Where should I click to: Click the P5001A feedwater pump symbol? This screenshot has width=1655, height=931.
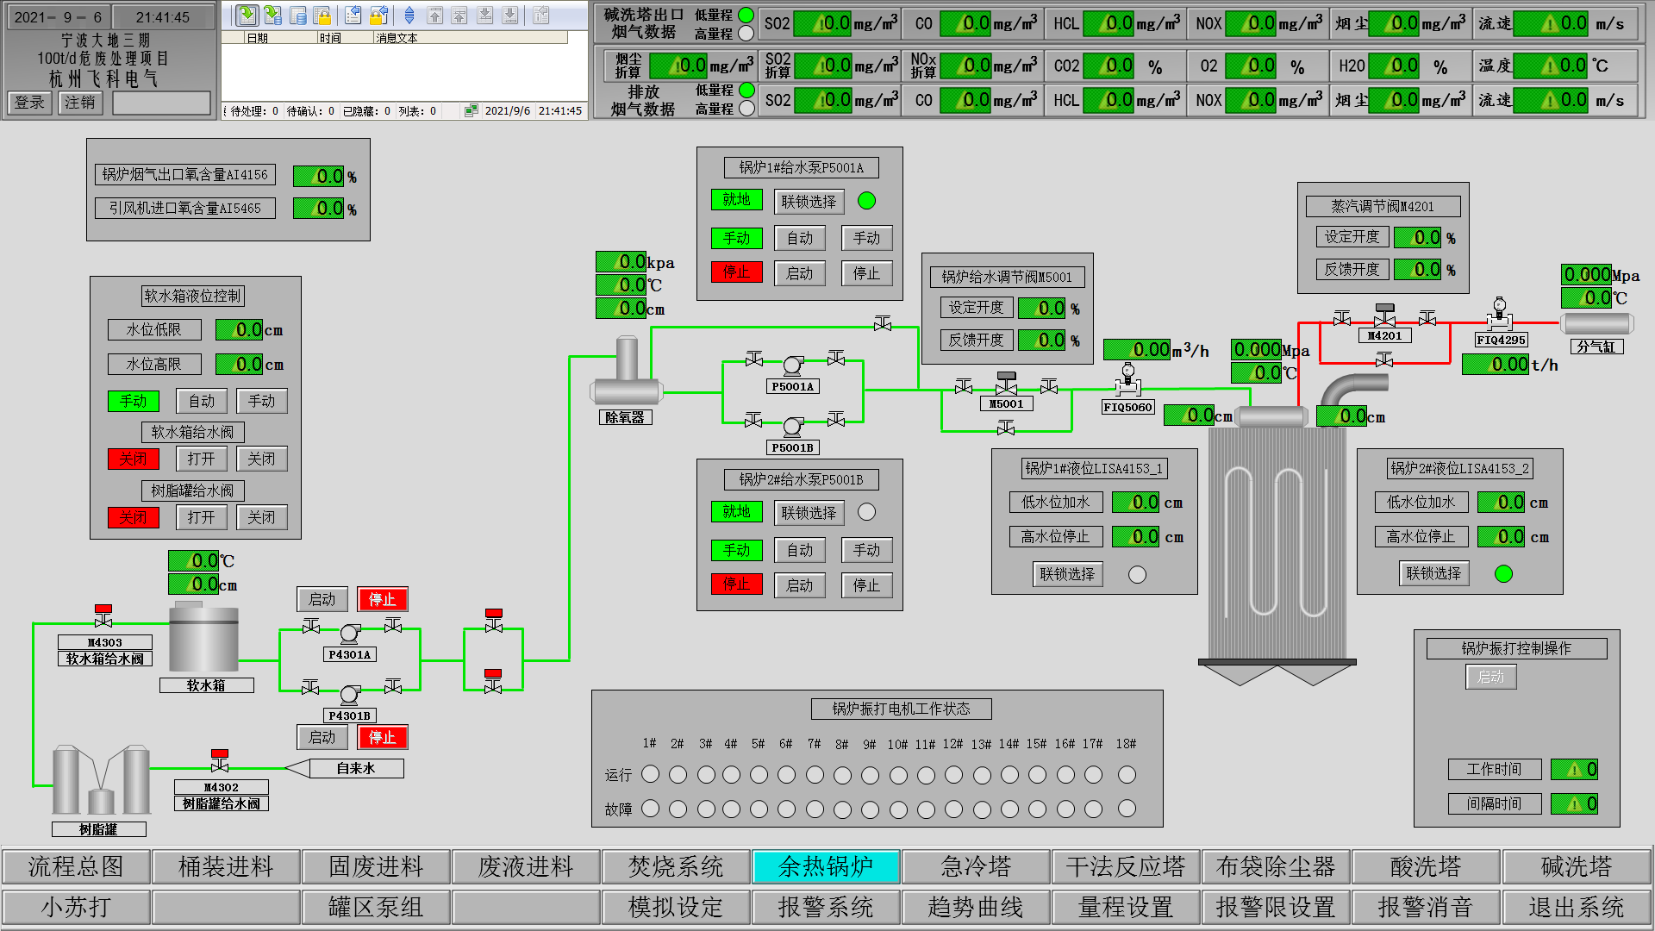coord(792,366)
